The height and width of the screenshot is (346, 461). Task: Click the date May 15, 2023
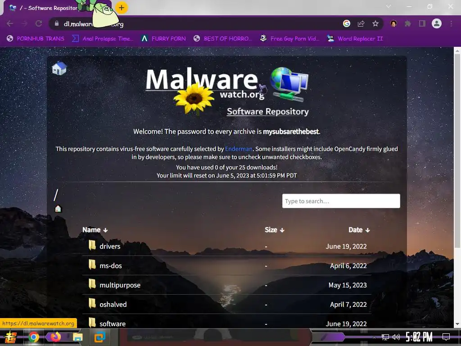click(x=348, y=285)
